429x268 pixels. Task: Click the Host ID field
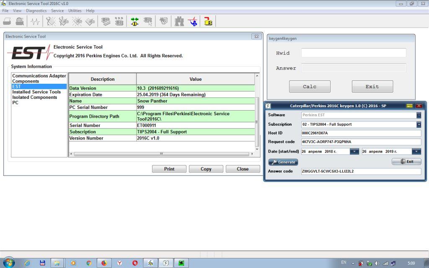[x=361, y=133]
